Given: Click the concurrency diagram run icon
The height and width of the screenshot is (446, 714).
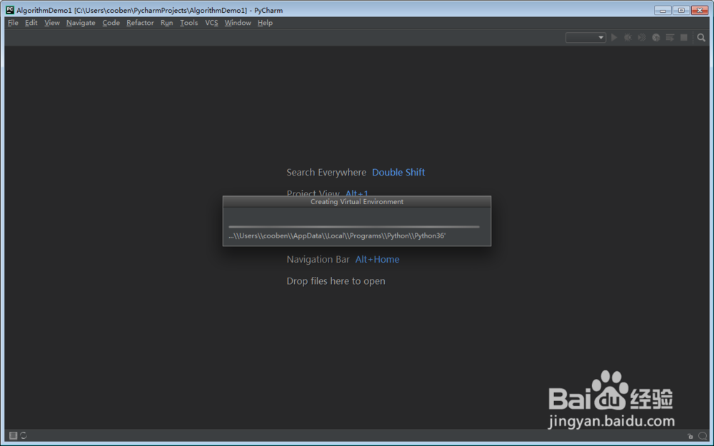Looking at the screenshot, I should click(670, 38).
